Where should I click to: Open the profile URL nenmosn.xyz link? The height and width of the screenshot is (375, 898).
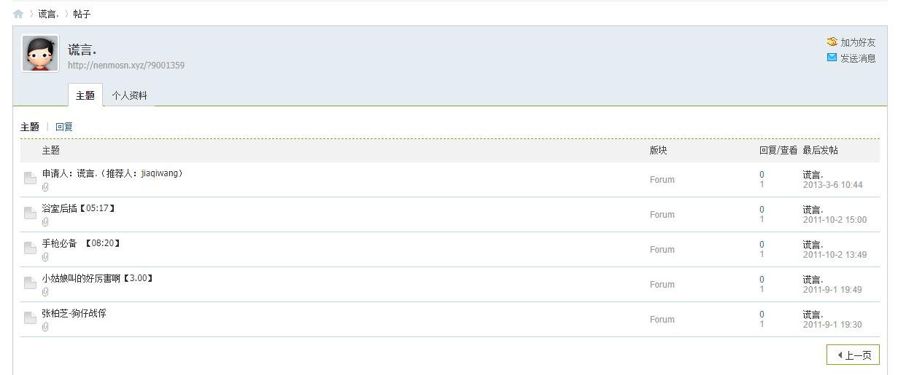click(x=126, y=66)
